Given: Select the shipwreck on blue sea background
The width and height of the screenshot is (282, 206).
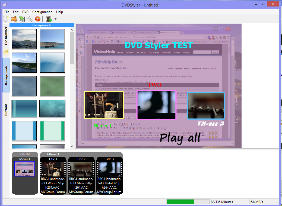Looking at the screenshot, I should coord(52,39).
